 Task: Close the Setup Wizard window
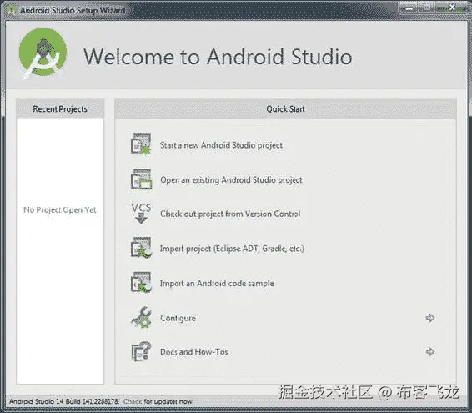coord(452,8)
